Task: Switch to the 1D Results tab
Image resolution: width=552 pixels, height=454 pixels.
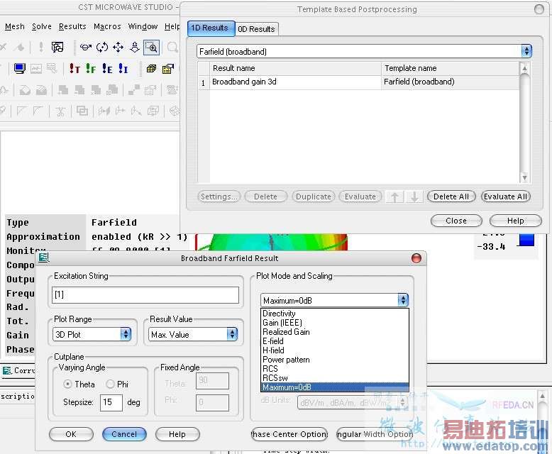Action: pyautogui.click(x=211, y=28)
